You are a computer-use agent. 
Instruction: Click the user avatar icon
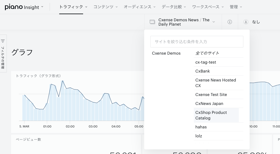coord(246,22)
